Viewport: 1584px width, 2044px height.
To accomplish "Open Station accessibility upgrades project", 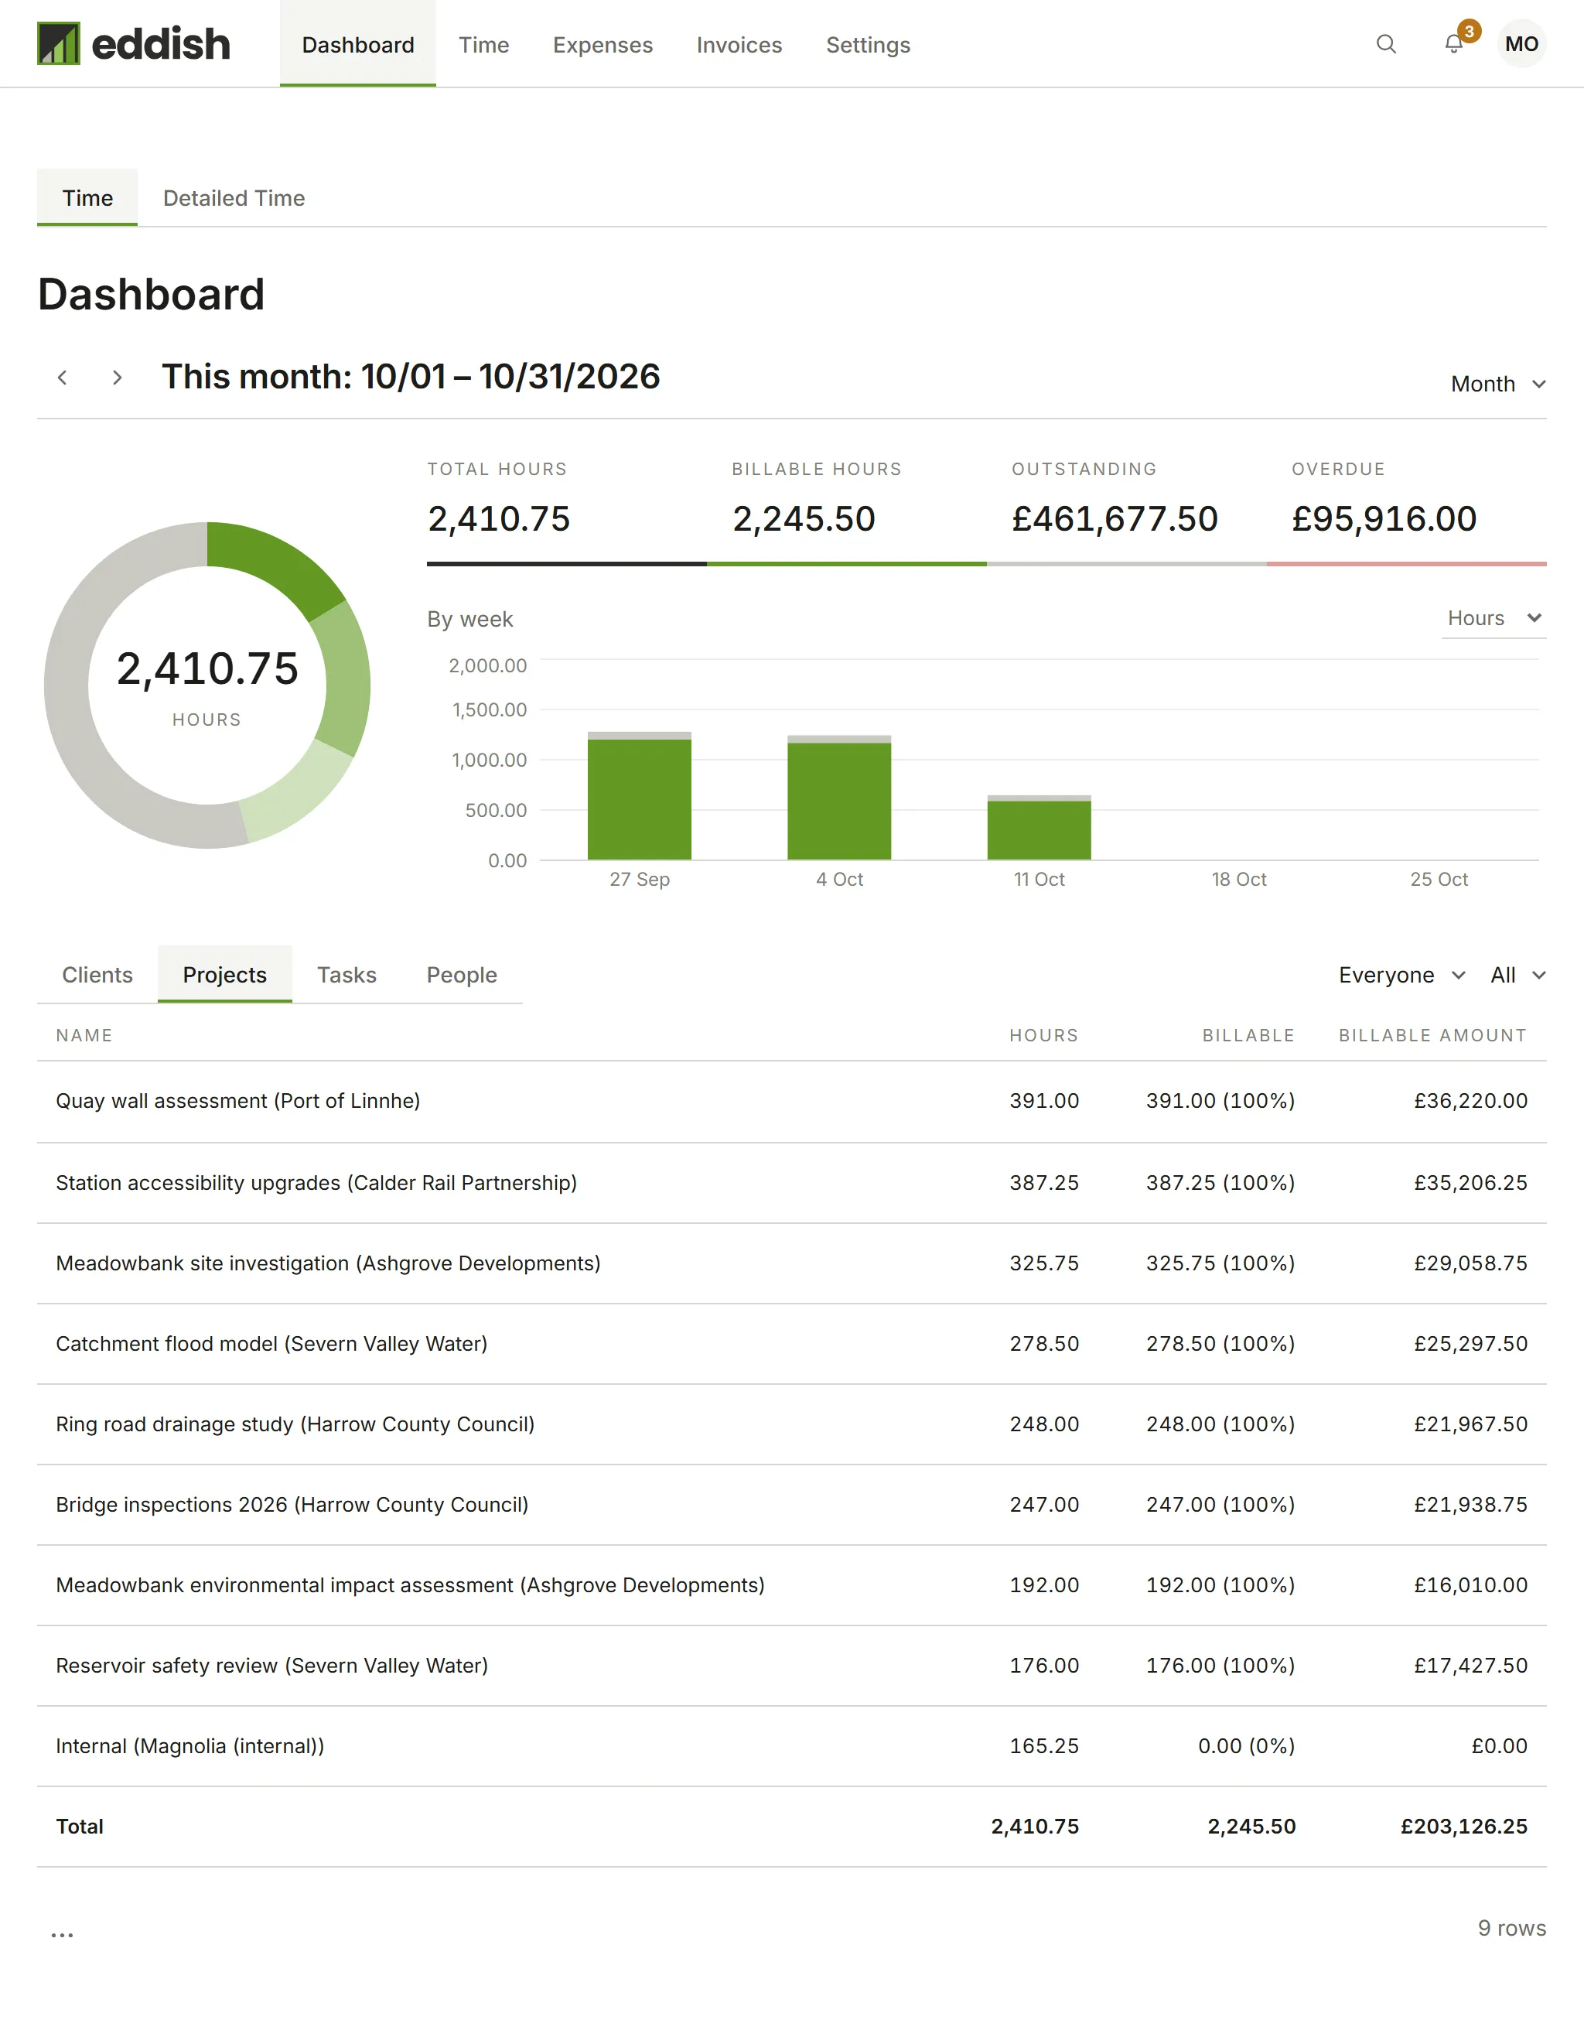I will [791, 1183].
